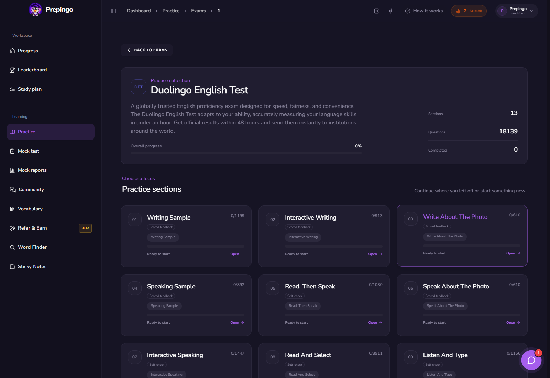
Task: Click the Overall progress bar
Action: (246, 153)
